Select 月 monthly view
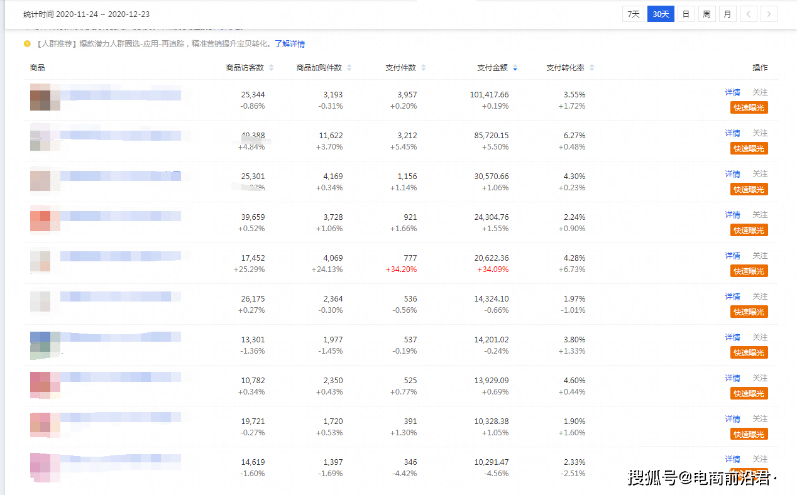The height and width of the screenshot is (495, 797). (727, 14)
